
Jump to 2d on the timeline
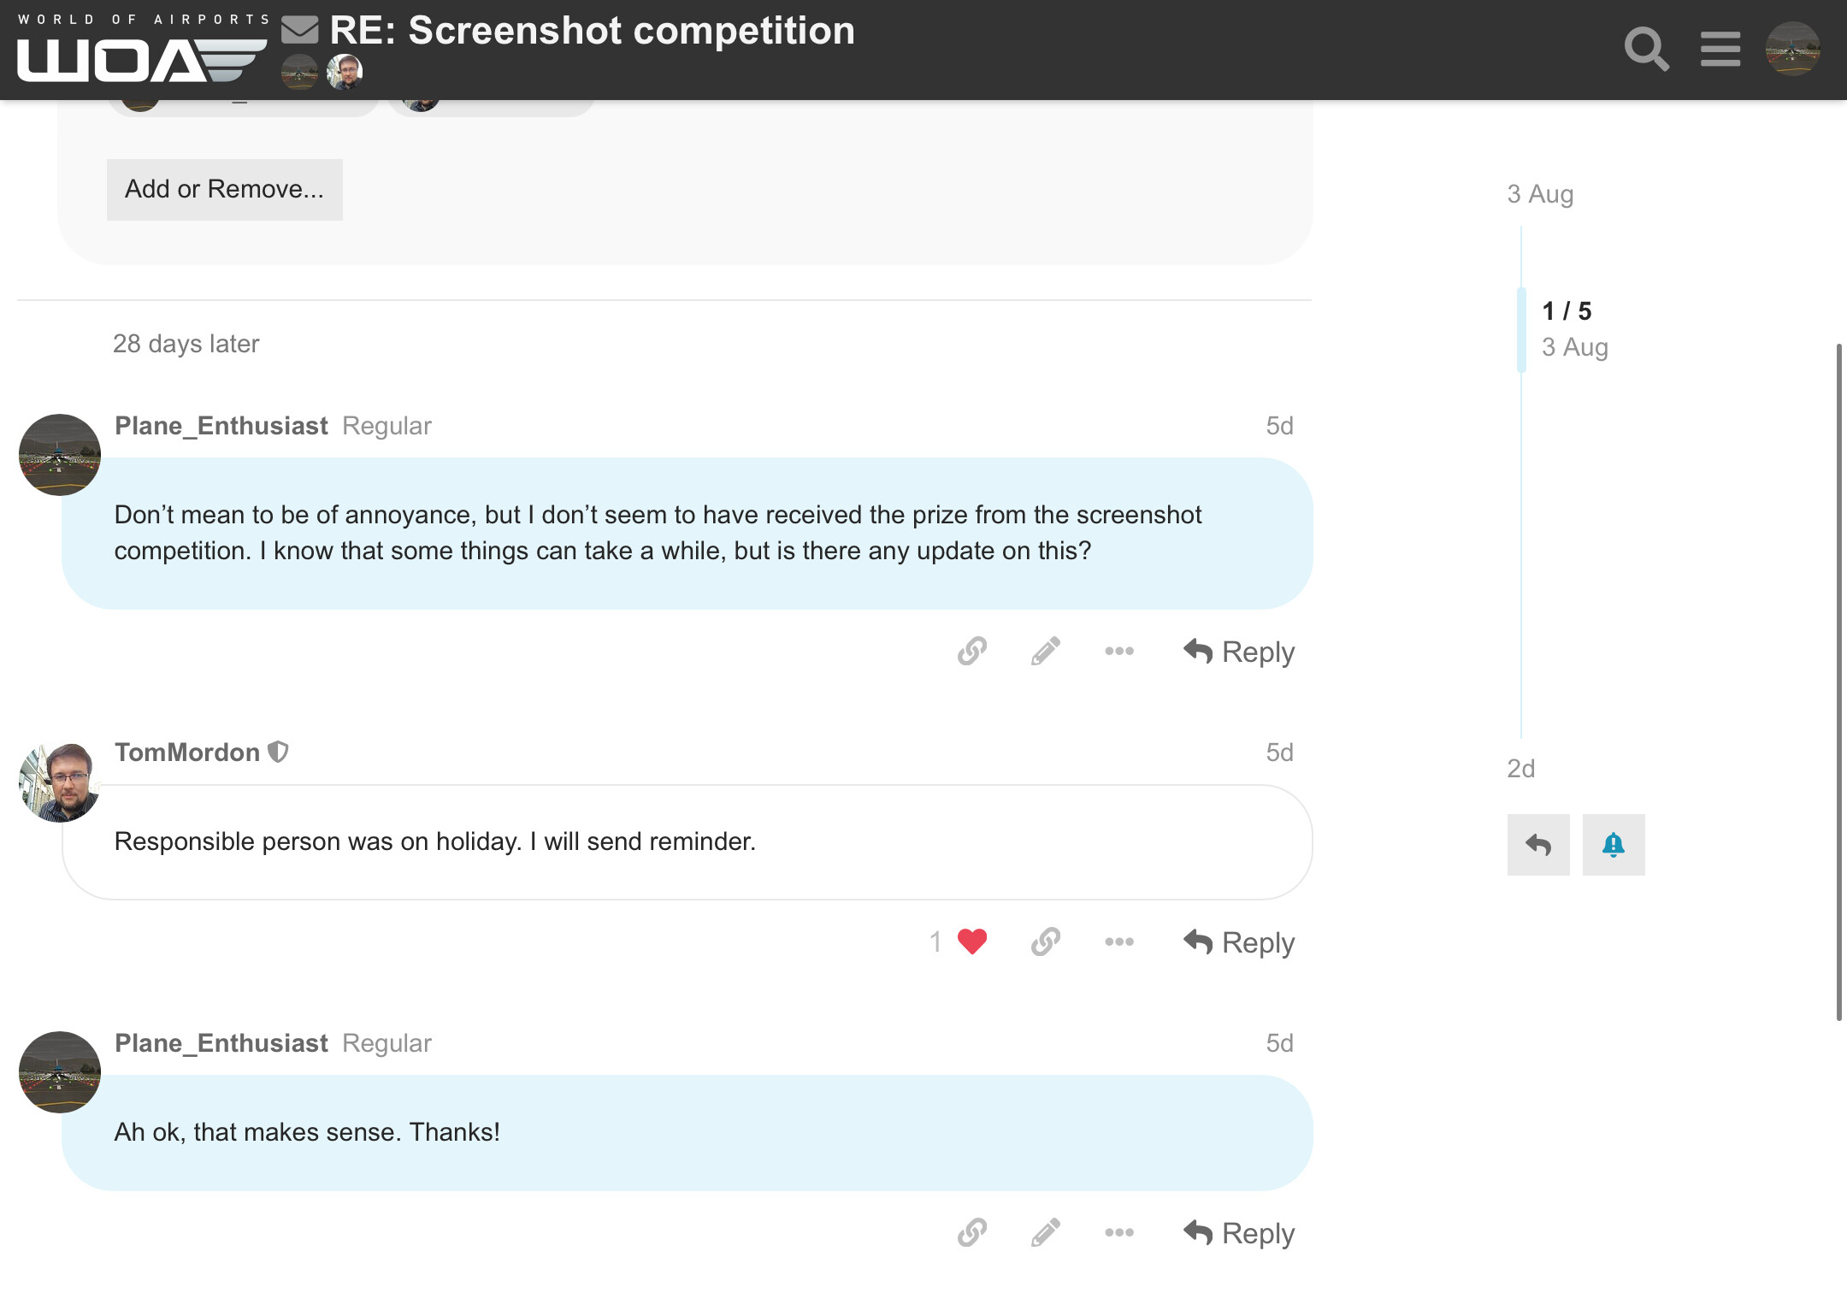point(1521,769)
